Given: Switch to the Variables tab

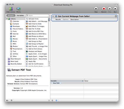Looking at the screenshot, I should (x=20, y=16).
